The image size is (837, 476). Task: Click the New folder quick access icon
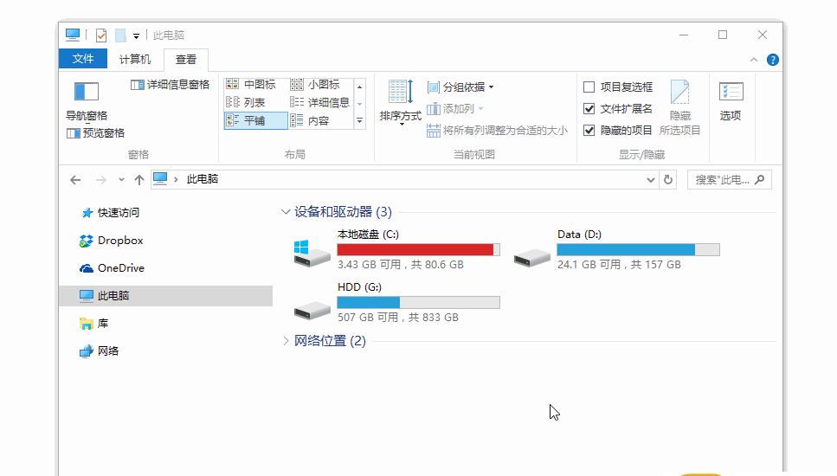click(x=120, y=35)
